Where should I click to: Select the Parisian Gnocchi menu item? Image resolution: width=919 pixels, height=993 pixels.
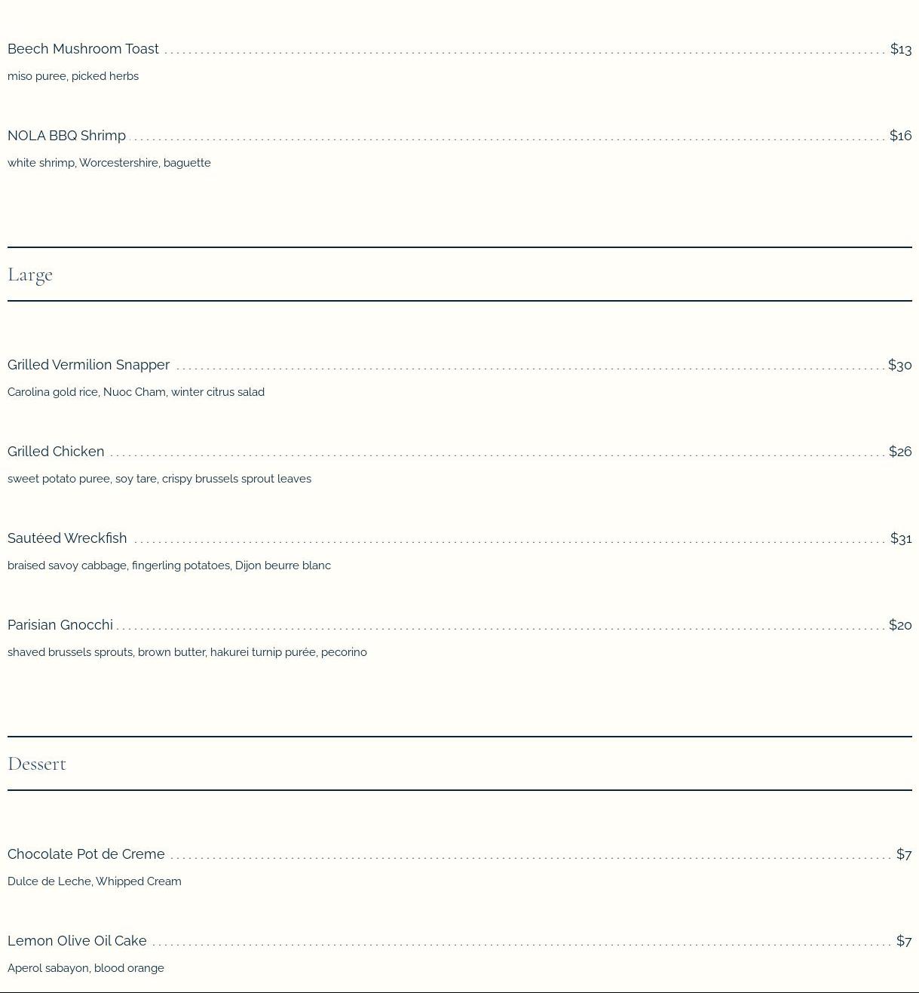(60, 625)
